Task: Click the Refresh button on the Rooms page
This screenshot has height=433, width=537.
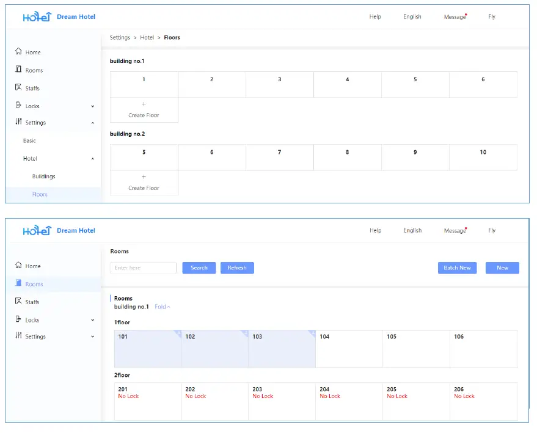Action: pyautogui.click(x=237, y=267)
